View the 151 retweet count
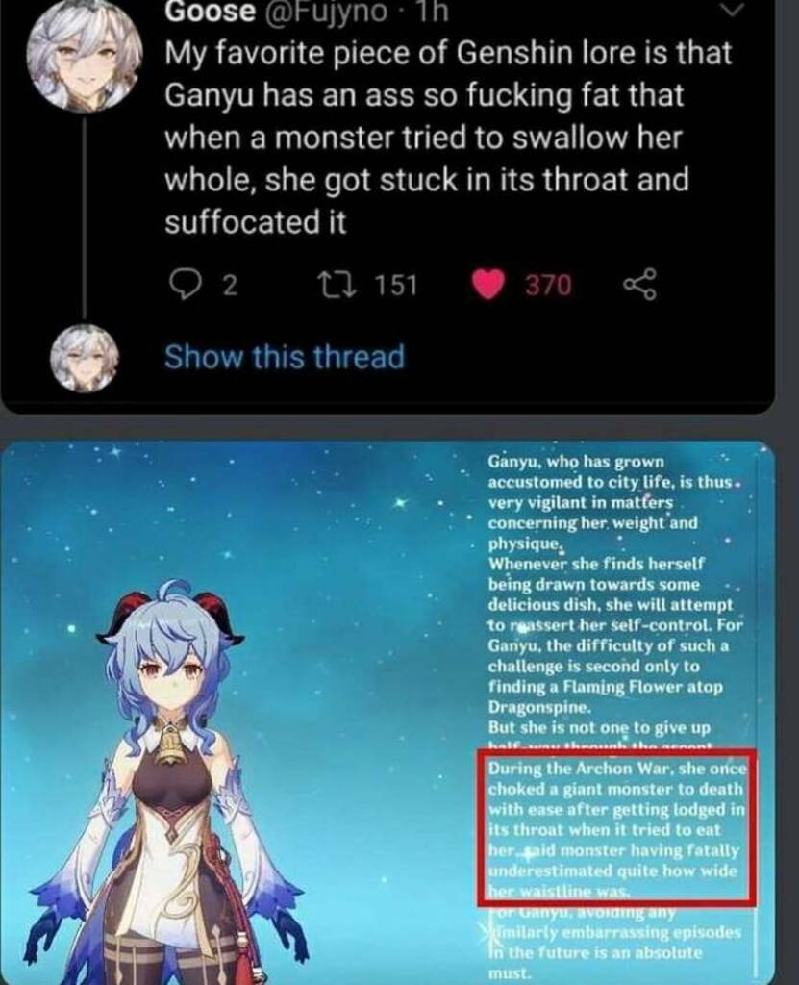The image size is (799, 985). tap(396, 285)
